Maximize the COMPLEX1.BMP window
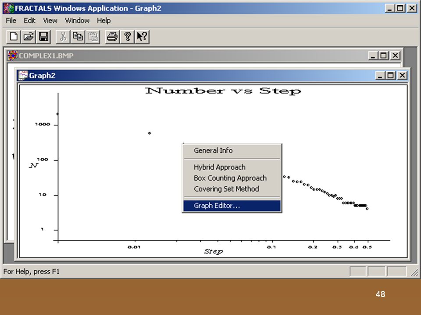This screenshot has height=315, width=421. (x=383, y=56)
